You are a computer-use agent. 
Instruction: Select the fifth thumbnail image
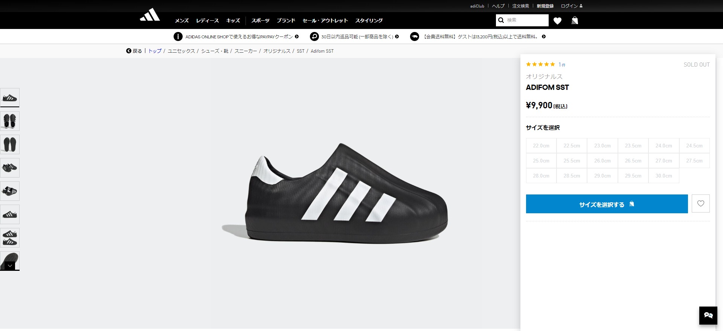point(10,191)
